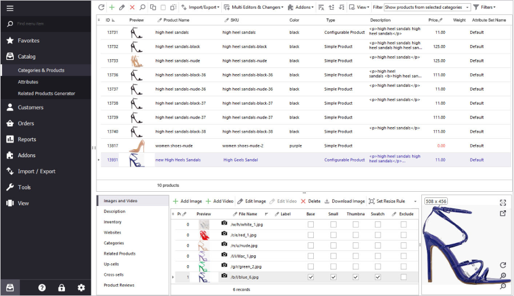Open settings gear icon in sidebar footer

81,288
